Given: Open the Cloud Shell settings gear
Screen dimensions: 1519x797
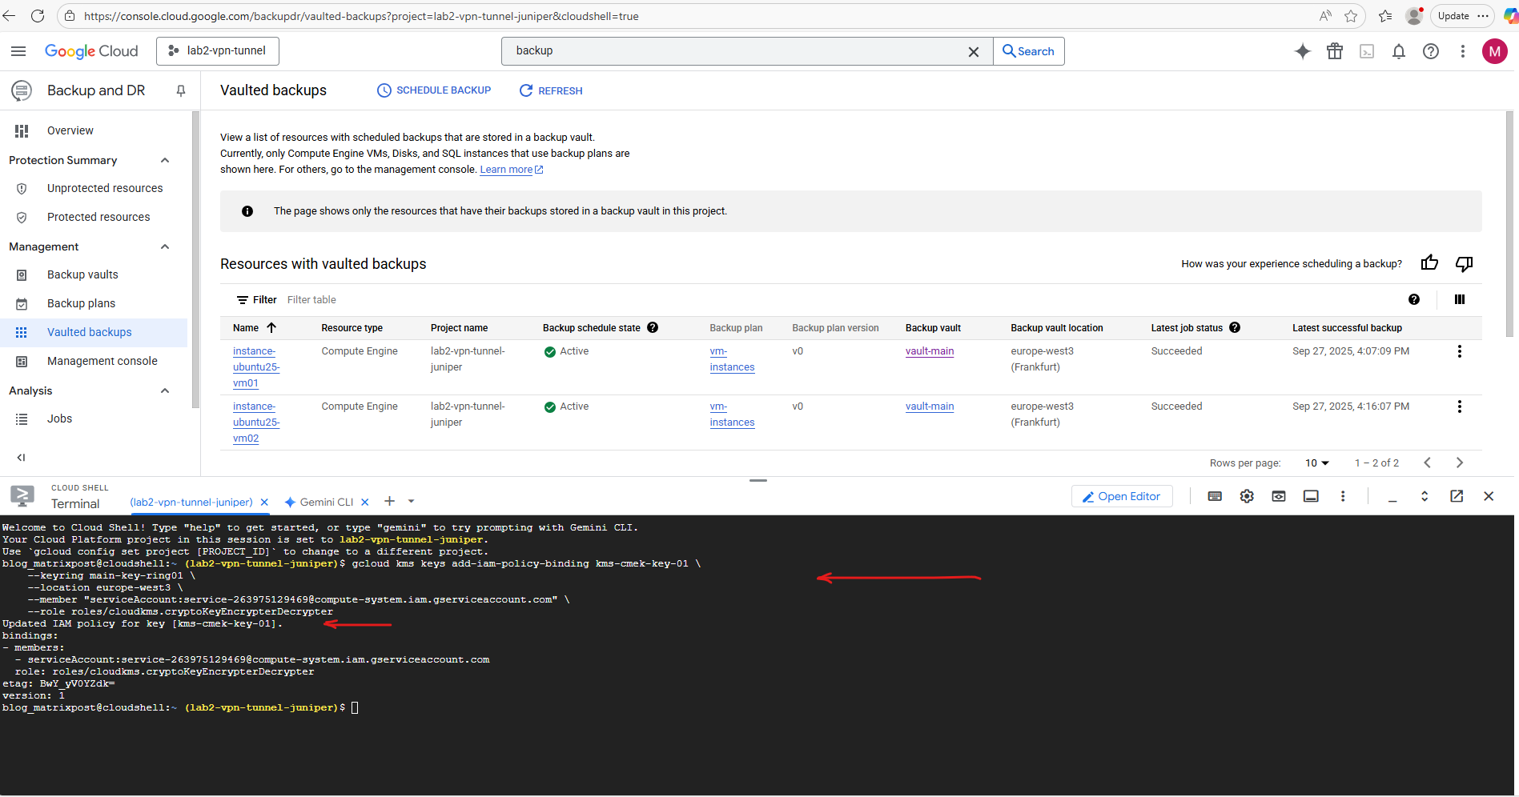Looking at the screenshot, I should click(x=1247, y=496).
